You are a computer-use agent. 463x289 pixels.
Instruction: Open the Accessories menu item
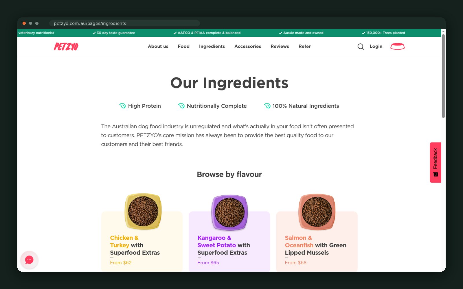coord(248,46)
